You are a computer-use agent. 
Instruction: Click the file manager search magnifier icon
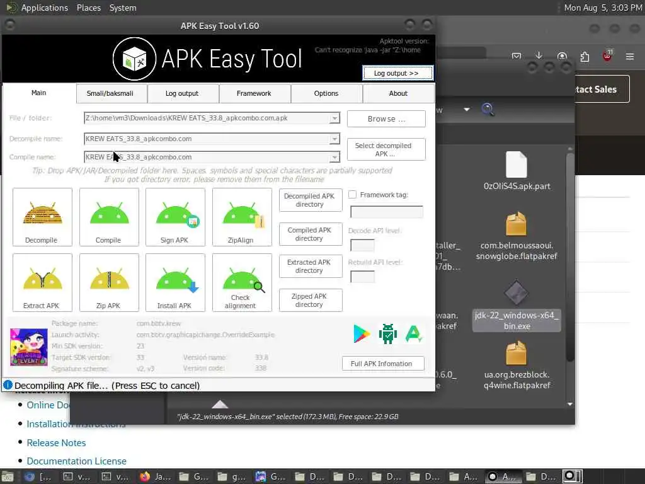(488, 110)
